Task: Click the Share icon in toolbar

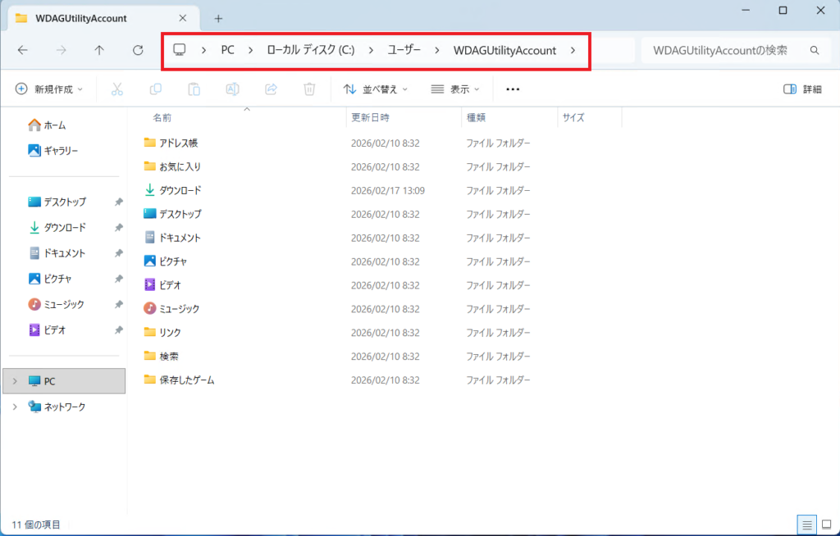Action: 271,89
